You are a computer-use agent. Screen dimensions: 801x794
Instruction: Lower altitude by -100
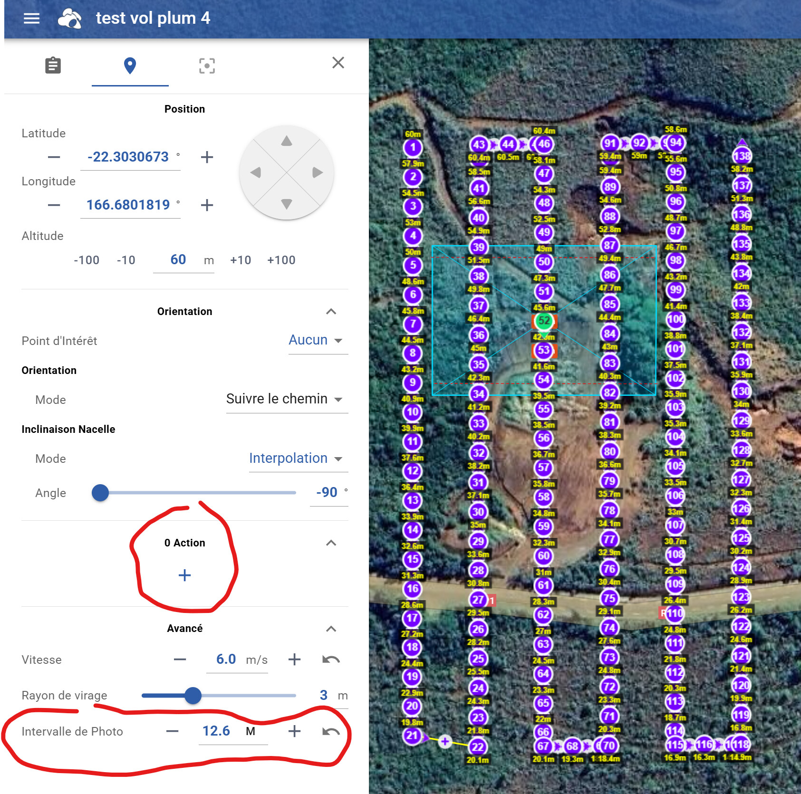coord(87,260)
